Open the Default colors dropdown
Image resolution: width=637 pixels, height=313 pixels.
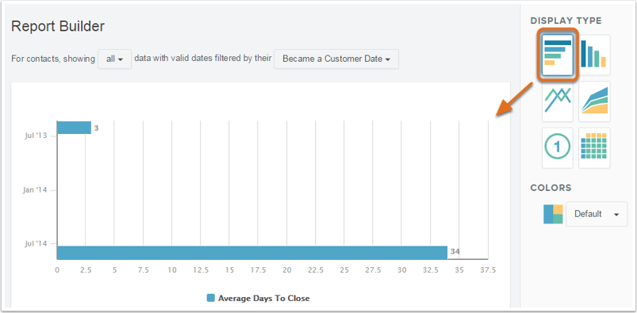coord(597,214)
